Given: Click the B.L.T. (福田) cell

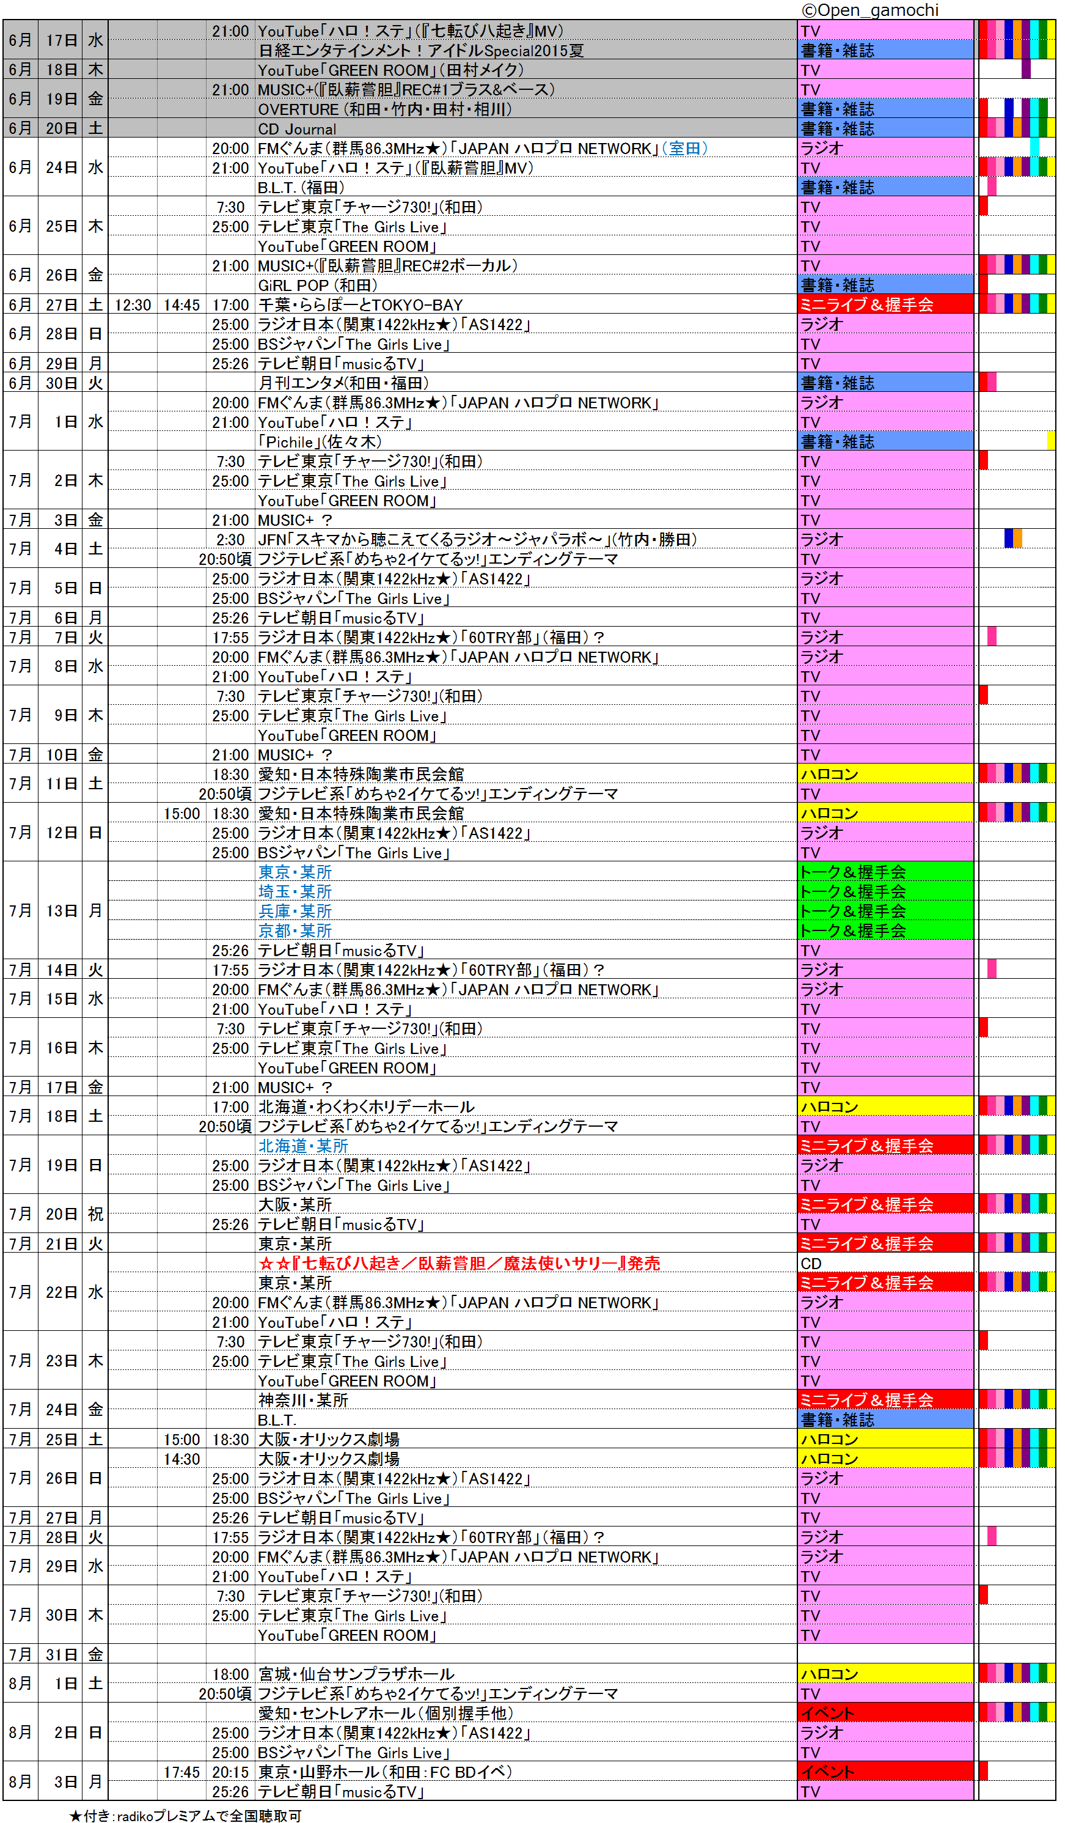Looking at the screenshot, I should 526,187.
